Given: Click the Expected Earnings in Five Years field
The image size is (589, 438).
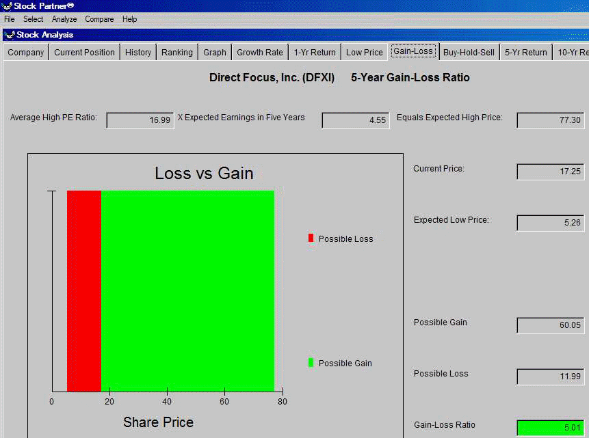Looking at the screenshot, I should 356,120.
